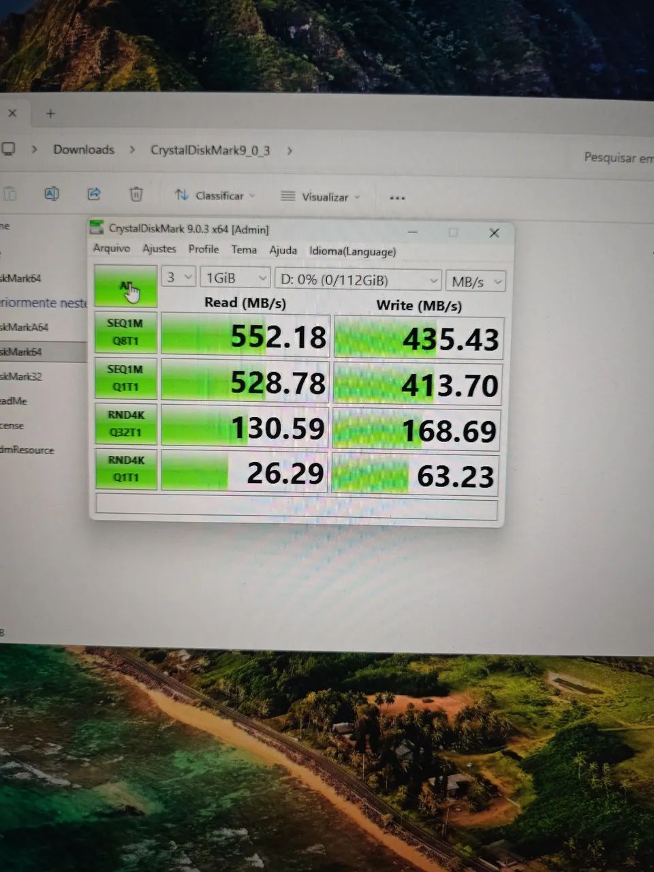654x872 pixels.
Task: Click the Rename icon in Explorer toolbar
Action: (x=52, y=194)
